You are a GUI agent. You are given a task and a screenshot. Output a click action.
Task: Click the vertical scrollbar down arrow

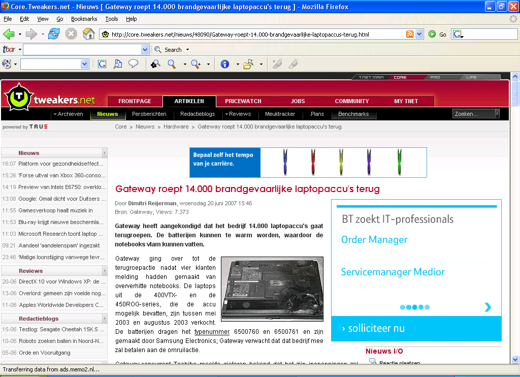[515, 359]
